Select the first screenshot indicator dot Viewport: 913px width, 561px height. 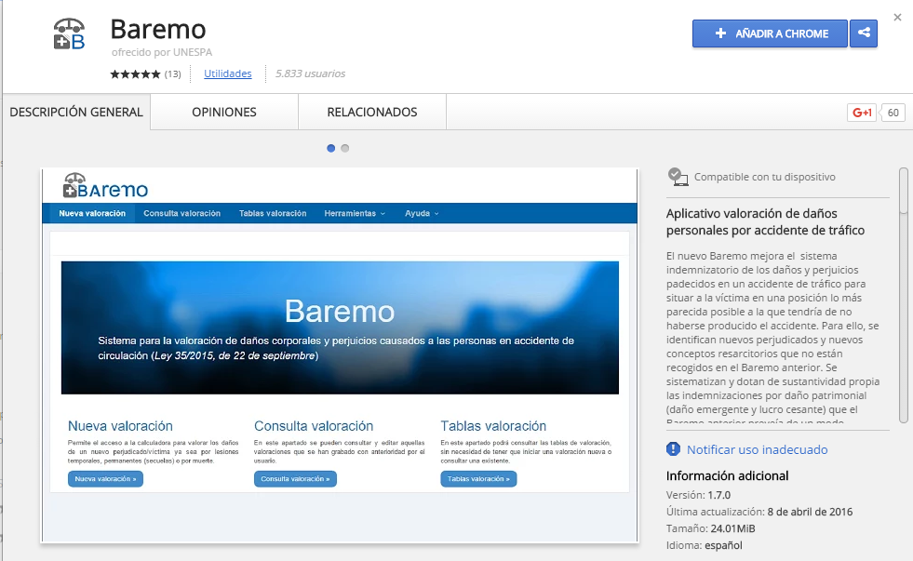[x=330, y=148]
